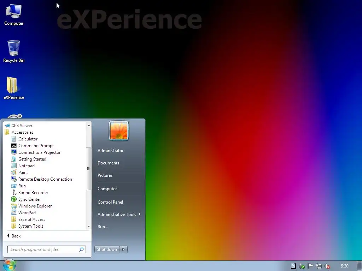The image size is (362, 271).
Task: Launch Windows Explorer from Accessories
Action: pyautogui.click(x=35, y=206)
